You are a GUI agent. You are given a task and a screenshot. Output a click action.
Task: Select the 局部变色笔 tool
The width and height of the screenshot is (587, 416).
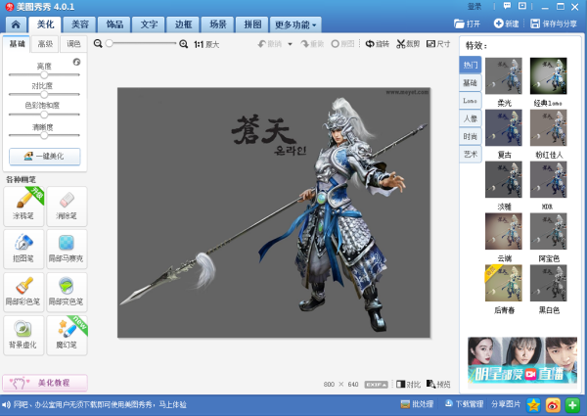pos(67,292)
